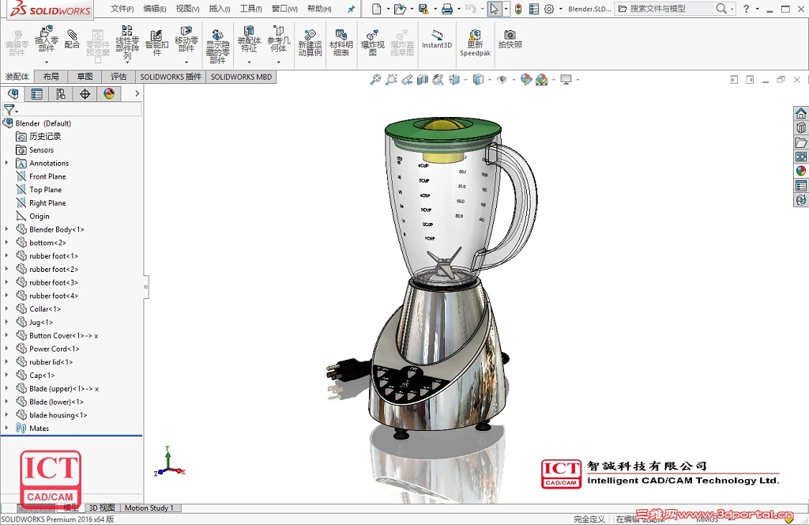Click the Zoom to Area icon
The width and height of the screenshot is (809, 525).
[x=391, y=80]
